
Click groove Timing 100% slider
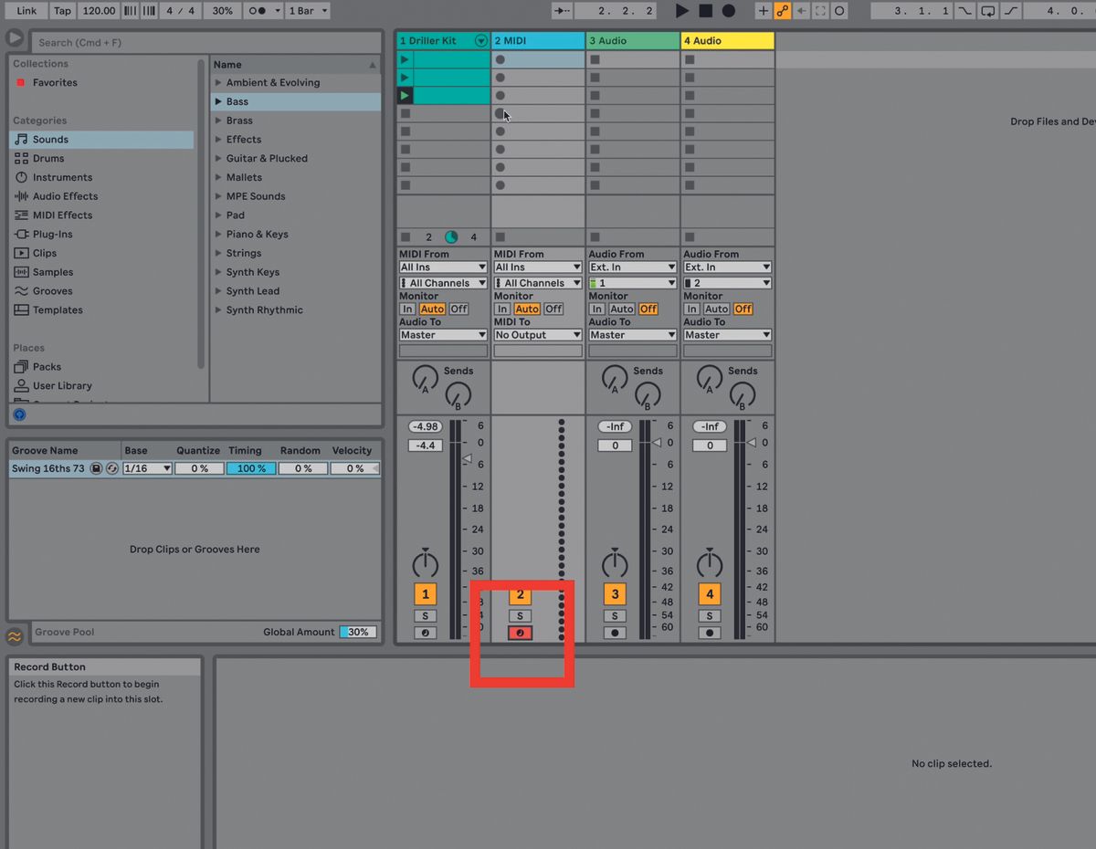(x=252, y=468)
